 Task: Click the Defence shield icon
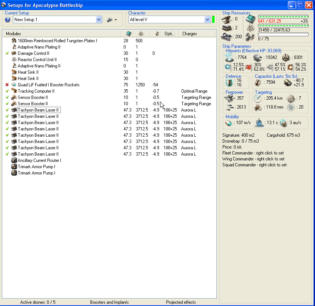tap(229, 83)
